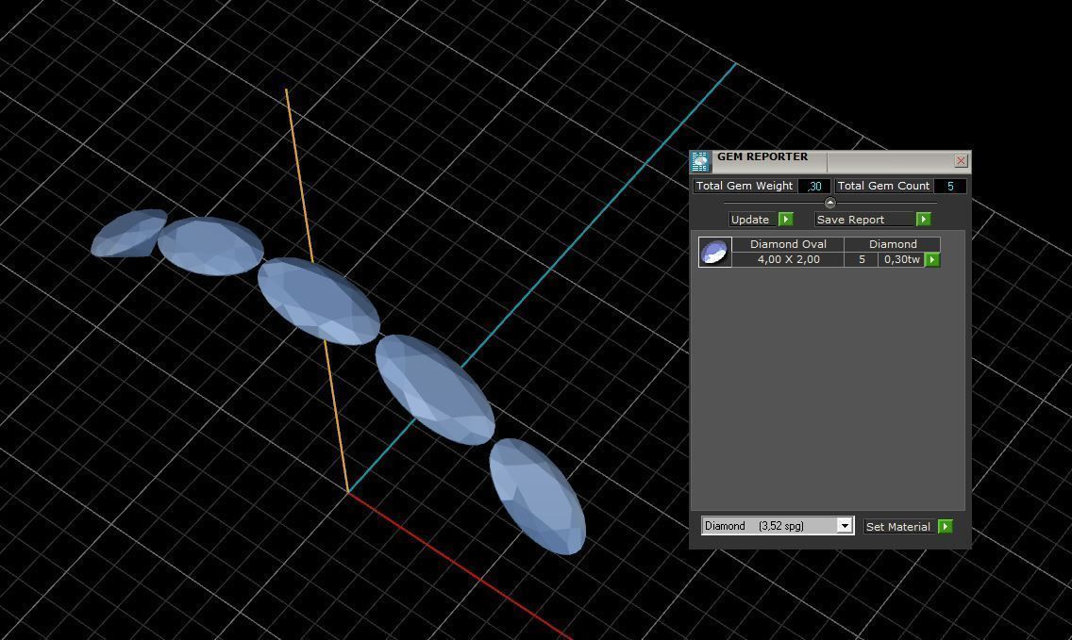
Task: Close the Gem Reporter window
Action: pyautogui.click(x=961, y=160)
